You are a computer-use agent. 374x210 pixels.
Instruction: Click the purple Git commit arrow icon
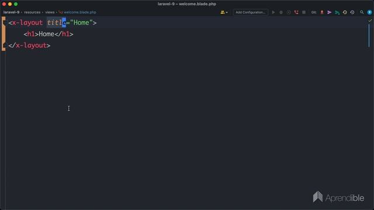pos(330,12)
